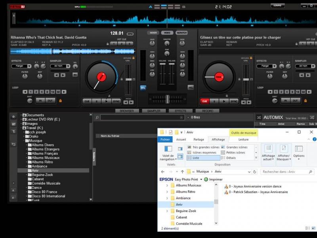The height and width of the screenshot is (238, 317).
Task: Click the right deck pitch slider handle
Action: (x=246, y=79)
